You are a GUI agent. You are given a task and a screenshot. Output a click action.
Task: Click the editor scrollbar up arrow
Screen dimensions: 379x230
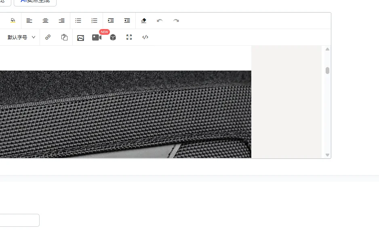point(328,49)
